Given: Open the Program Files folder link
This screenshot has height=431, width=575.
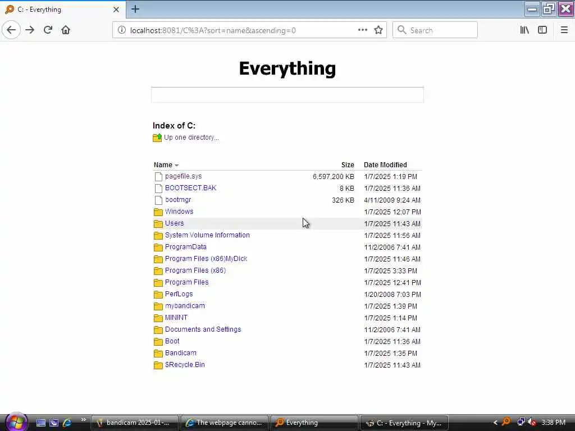Looking at the screenshot, I should pyautogui.click(x=186, y=282).
